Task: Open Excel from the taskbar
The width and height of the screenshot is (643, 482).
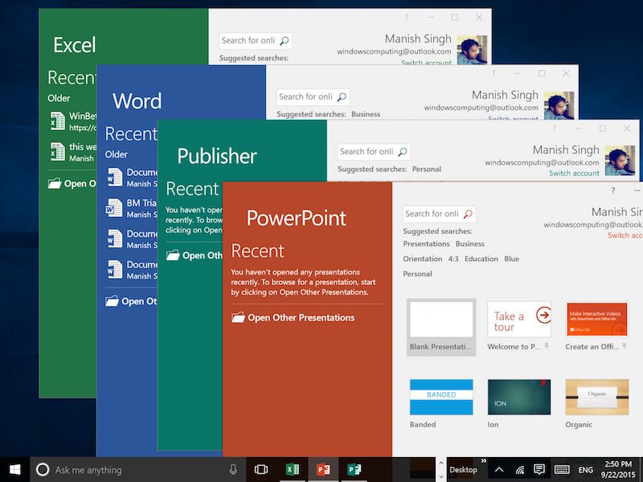Action: pos(292,469)
